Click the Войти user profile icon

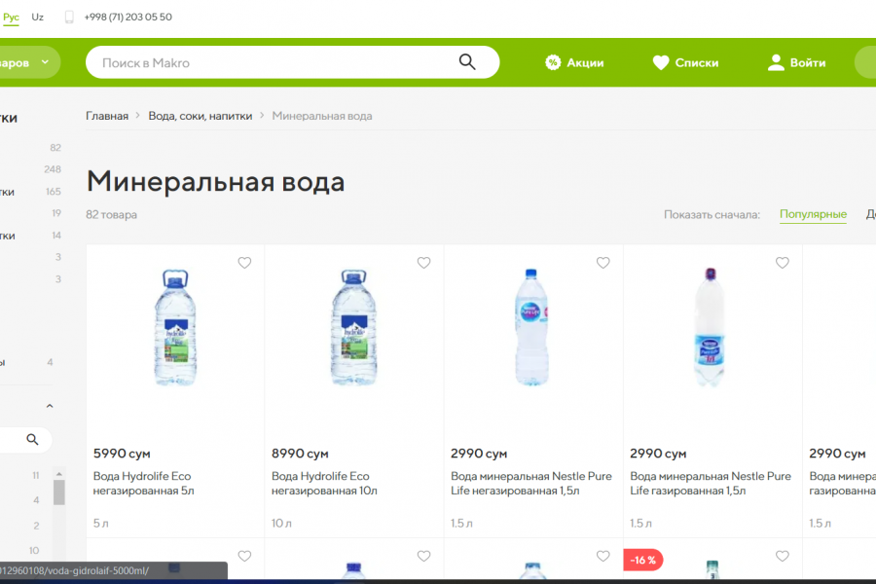pyautogui.click(x=776, y=62)
